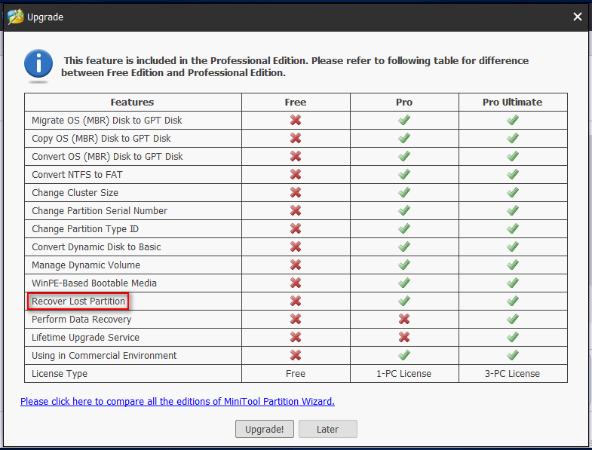This screenshot has height=450, width=592.
Task: Click the '1-PC License' cell
Action: 403,374
